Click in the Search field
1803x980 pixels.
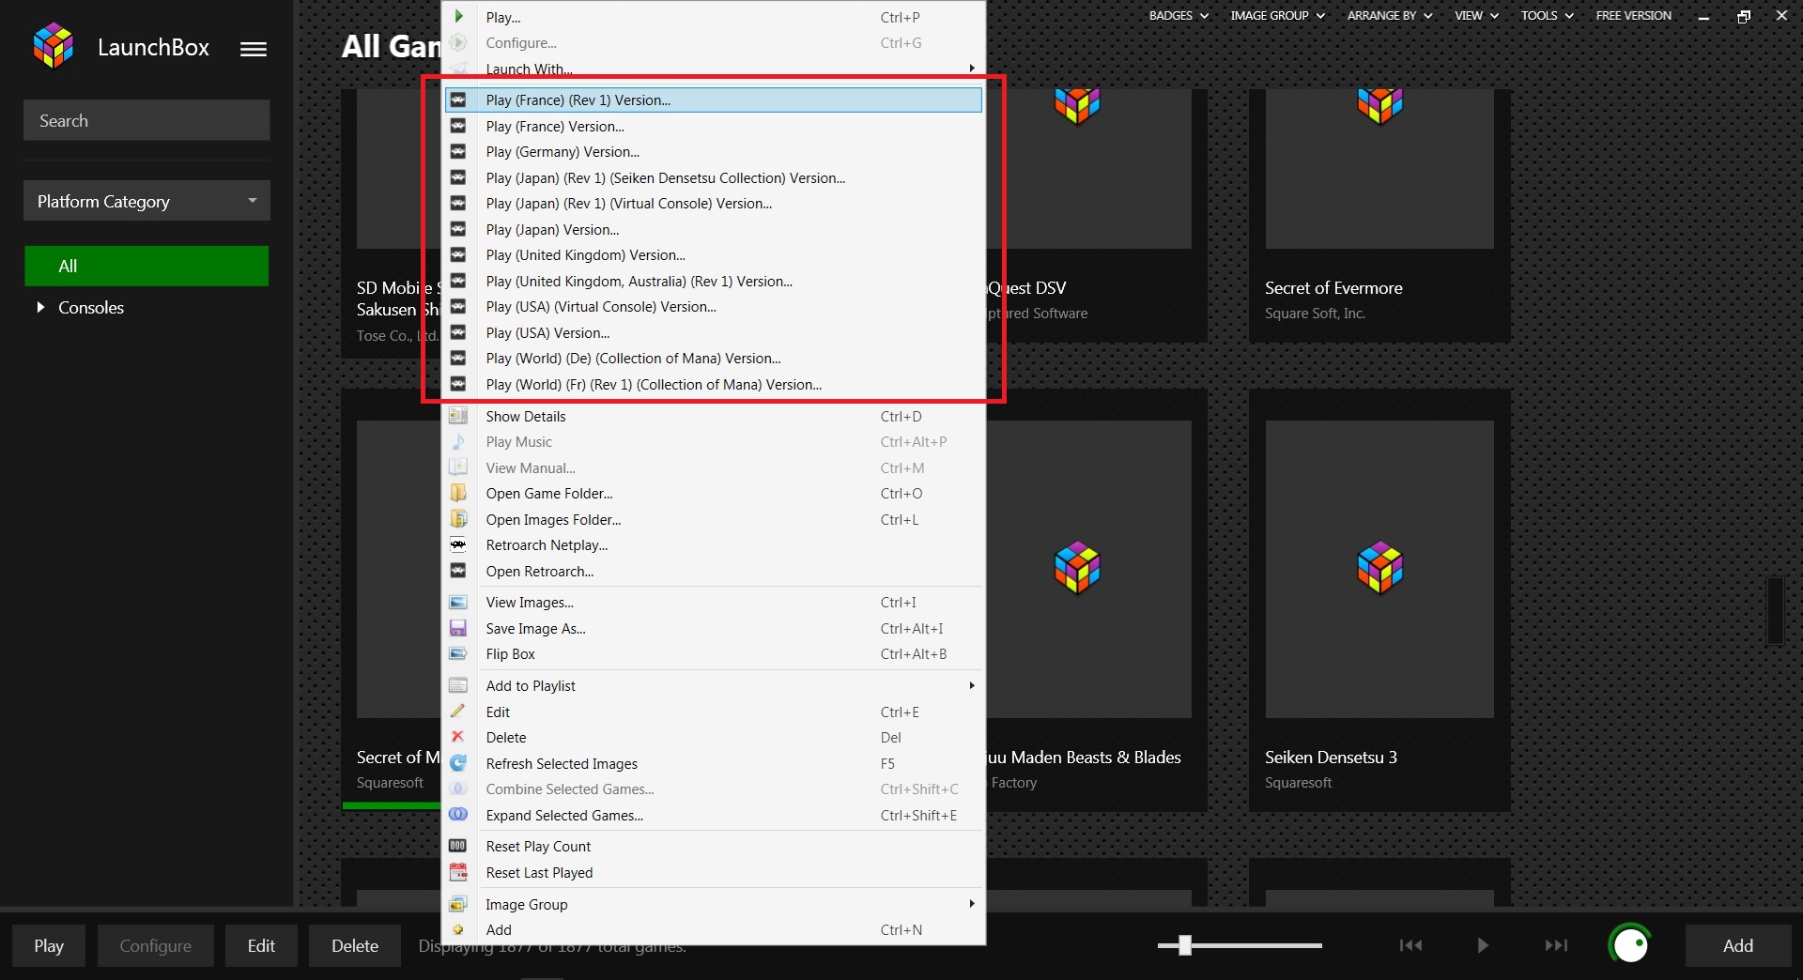(x=146, y=120)
